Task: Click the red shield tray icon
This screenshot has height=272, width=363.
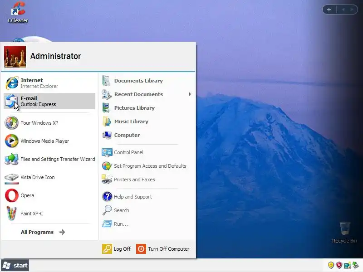Action: [x=339, y=265]
